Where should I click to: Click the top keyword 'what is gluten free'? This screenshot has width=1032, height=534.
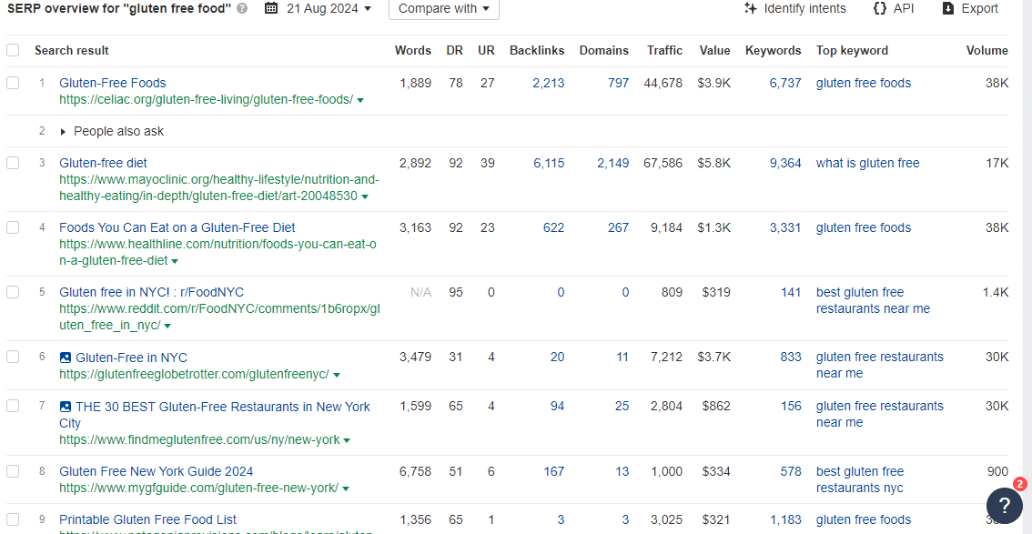pos(867,163)
